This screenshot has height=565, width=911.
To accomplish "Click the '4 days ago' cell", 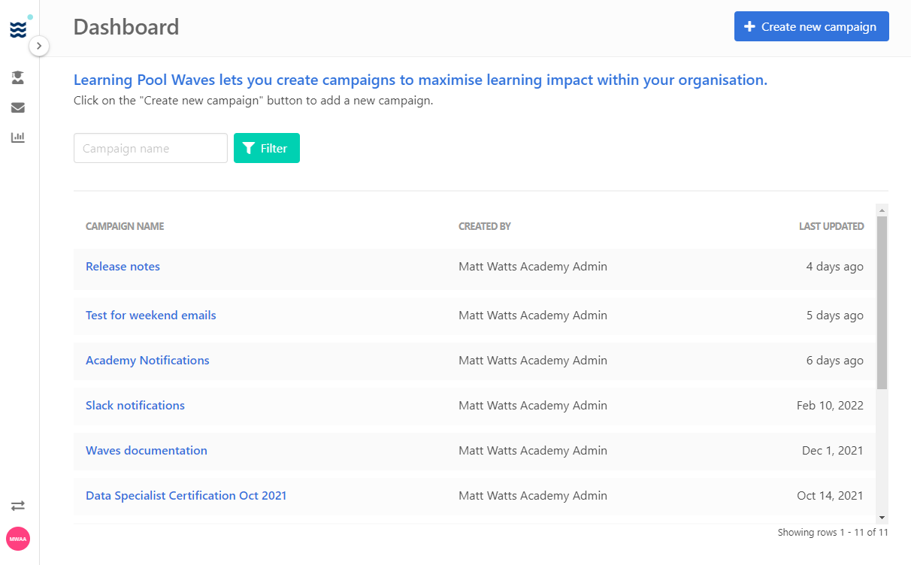I will tap(834, 266).
